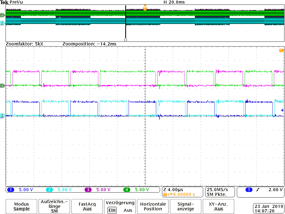Screen dimensions: 285x214
Task: Click the 25.0MS/s sample rate readout
Action: (x=217, y=190)
